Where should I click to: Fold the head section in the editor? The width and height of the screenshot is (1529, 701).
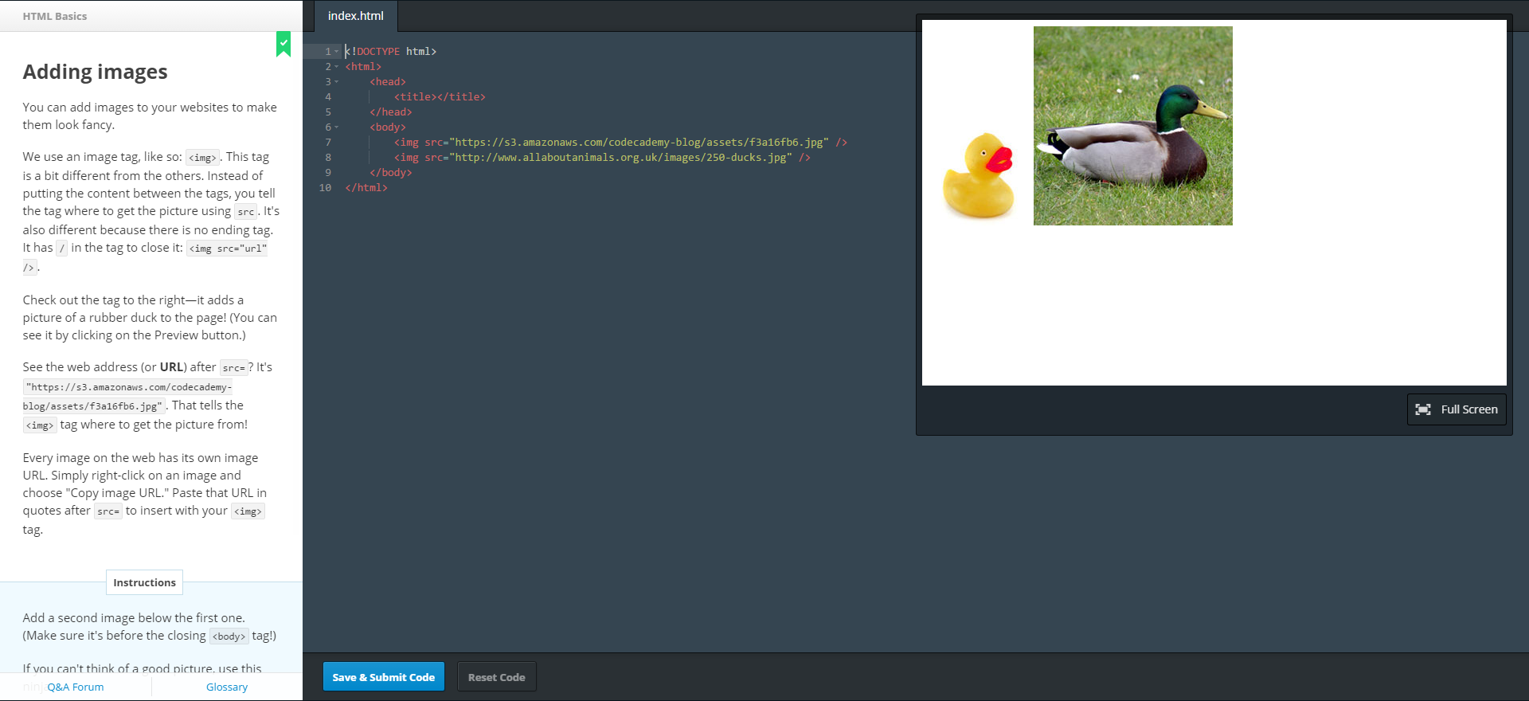[337, 82]
